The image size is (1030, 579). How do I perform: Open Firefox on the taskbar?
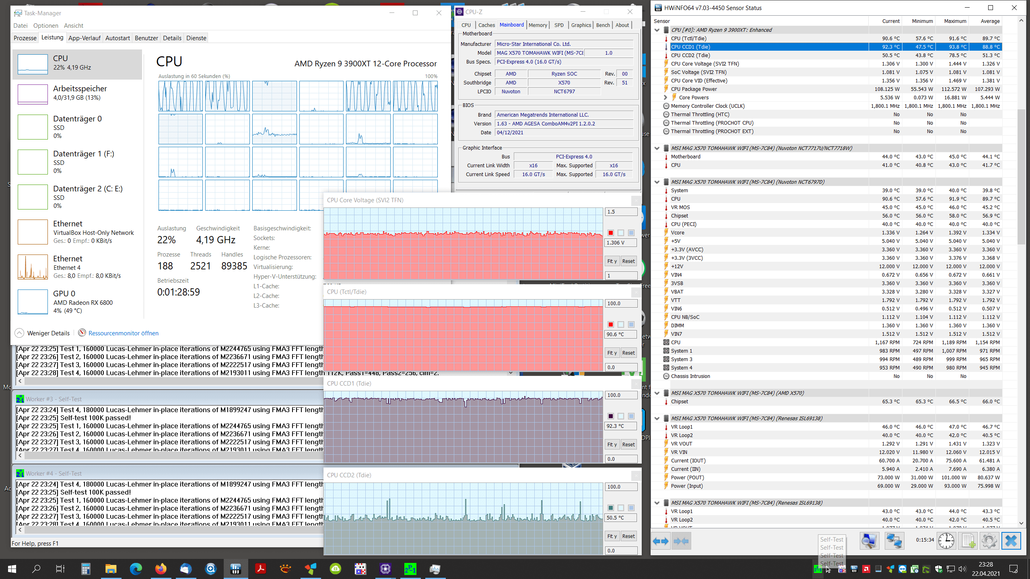pos(161,569)
